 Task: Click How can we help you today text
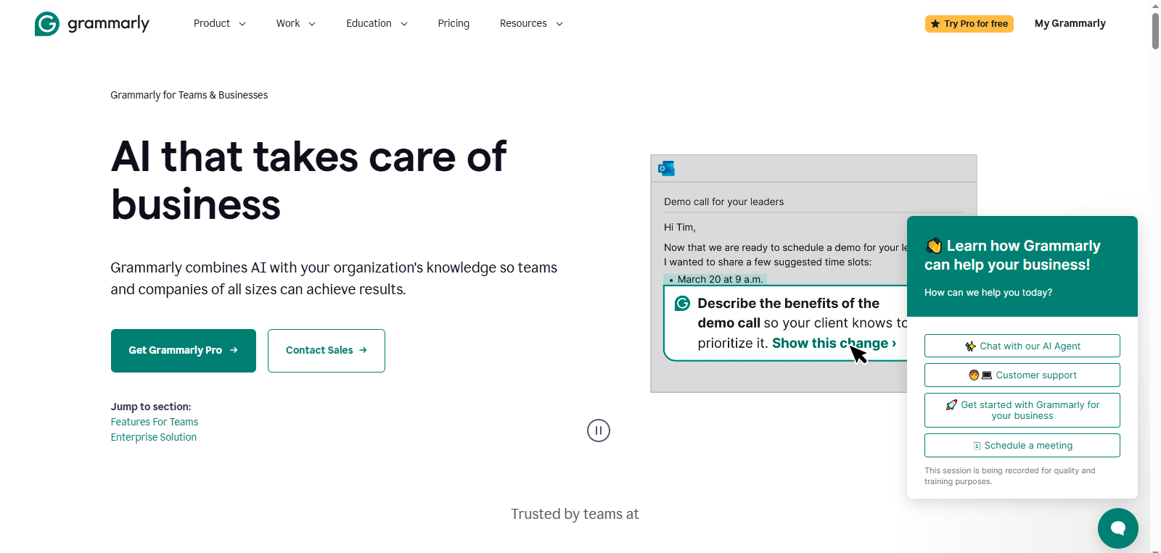[988, 293]
